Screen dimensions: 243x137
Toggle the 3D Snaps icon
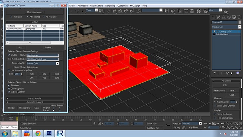point(115,11)
